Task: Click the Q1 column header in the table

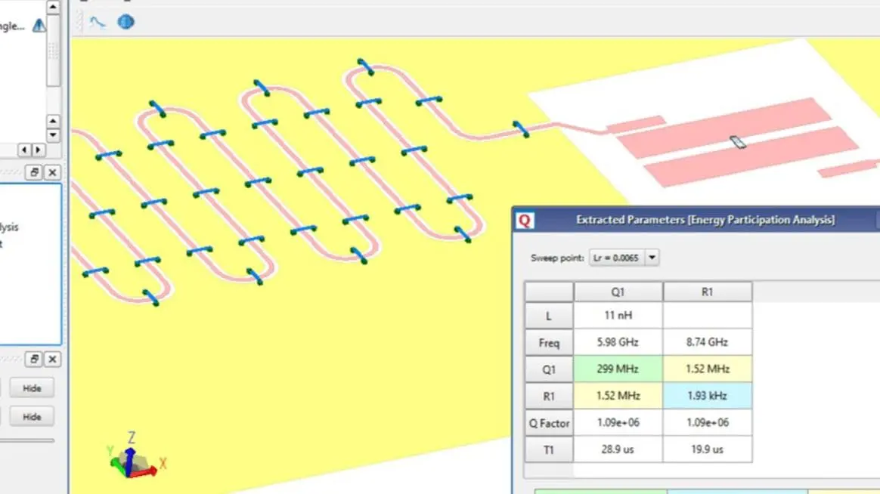Action: point(618,292)
